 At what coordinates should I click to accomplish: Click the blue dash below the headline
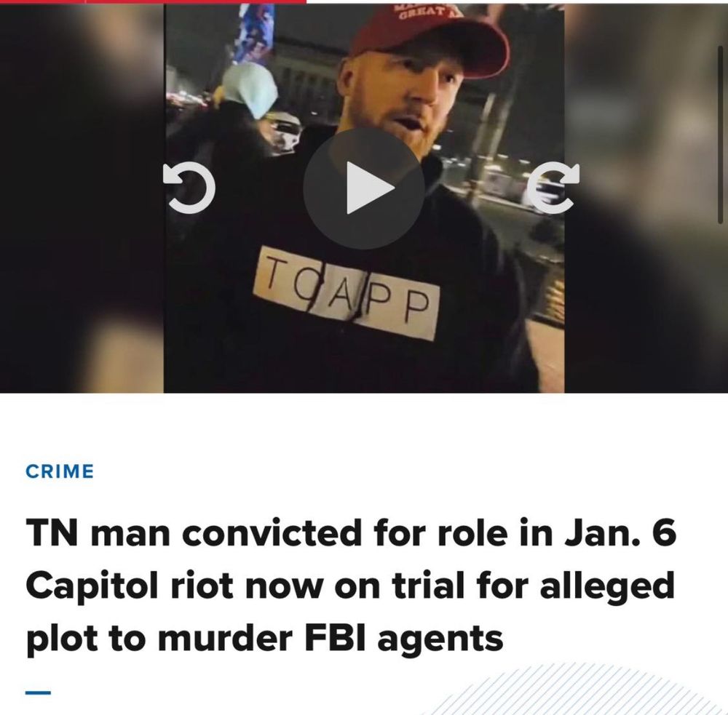click(x=38, y=692)
